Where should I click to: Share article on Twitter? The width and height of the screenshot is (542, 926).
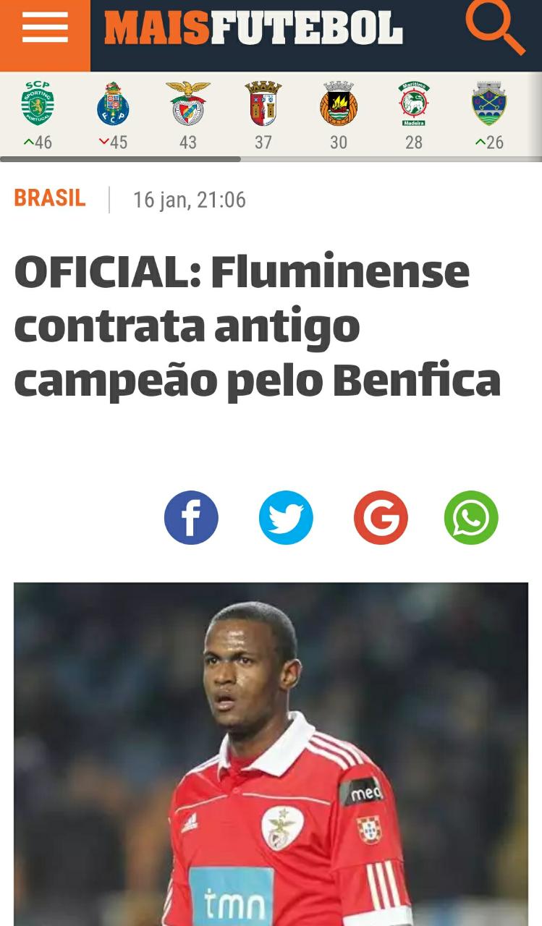click(x=286, y=518)
